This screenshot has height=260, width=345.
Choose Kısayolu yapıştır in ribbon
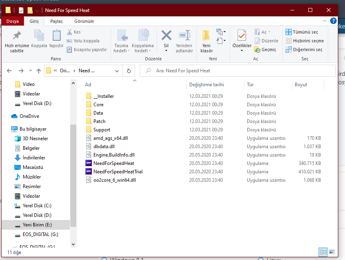point(87,50)
